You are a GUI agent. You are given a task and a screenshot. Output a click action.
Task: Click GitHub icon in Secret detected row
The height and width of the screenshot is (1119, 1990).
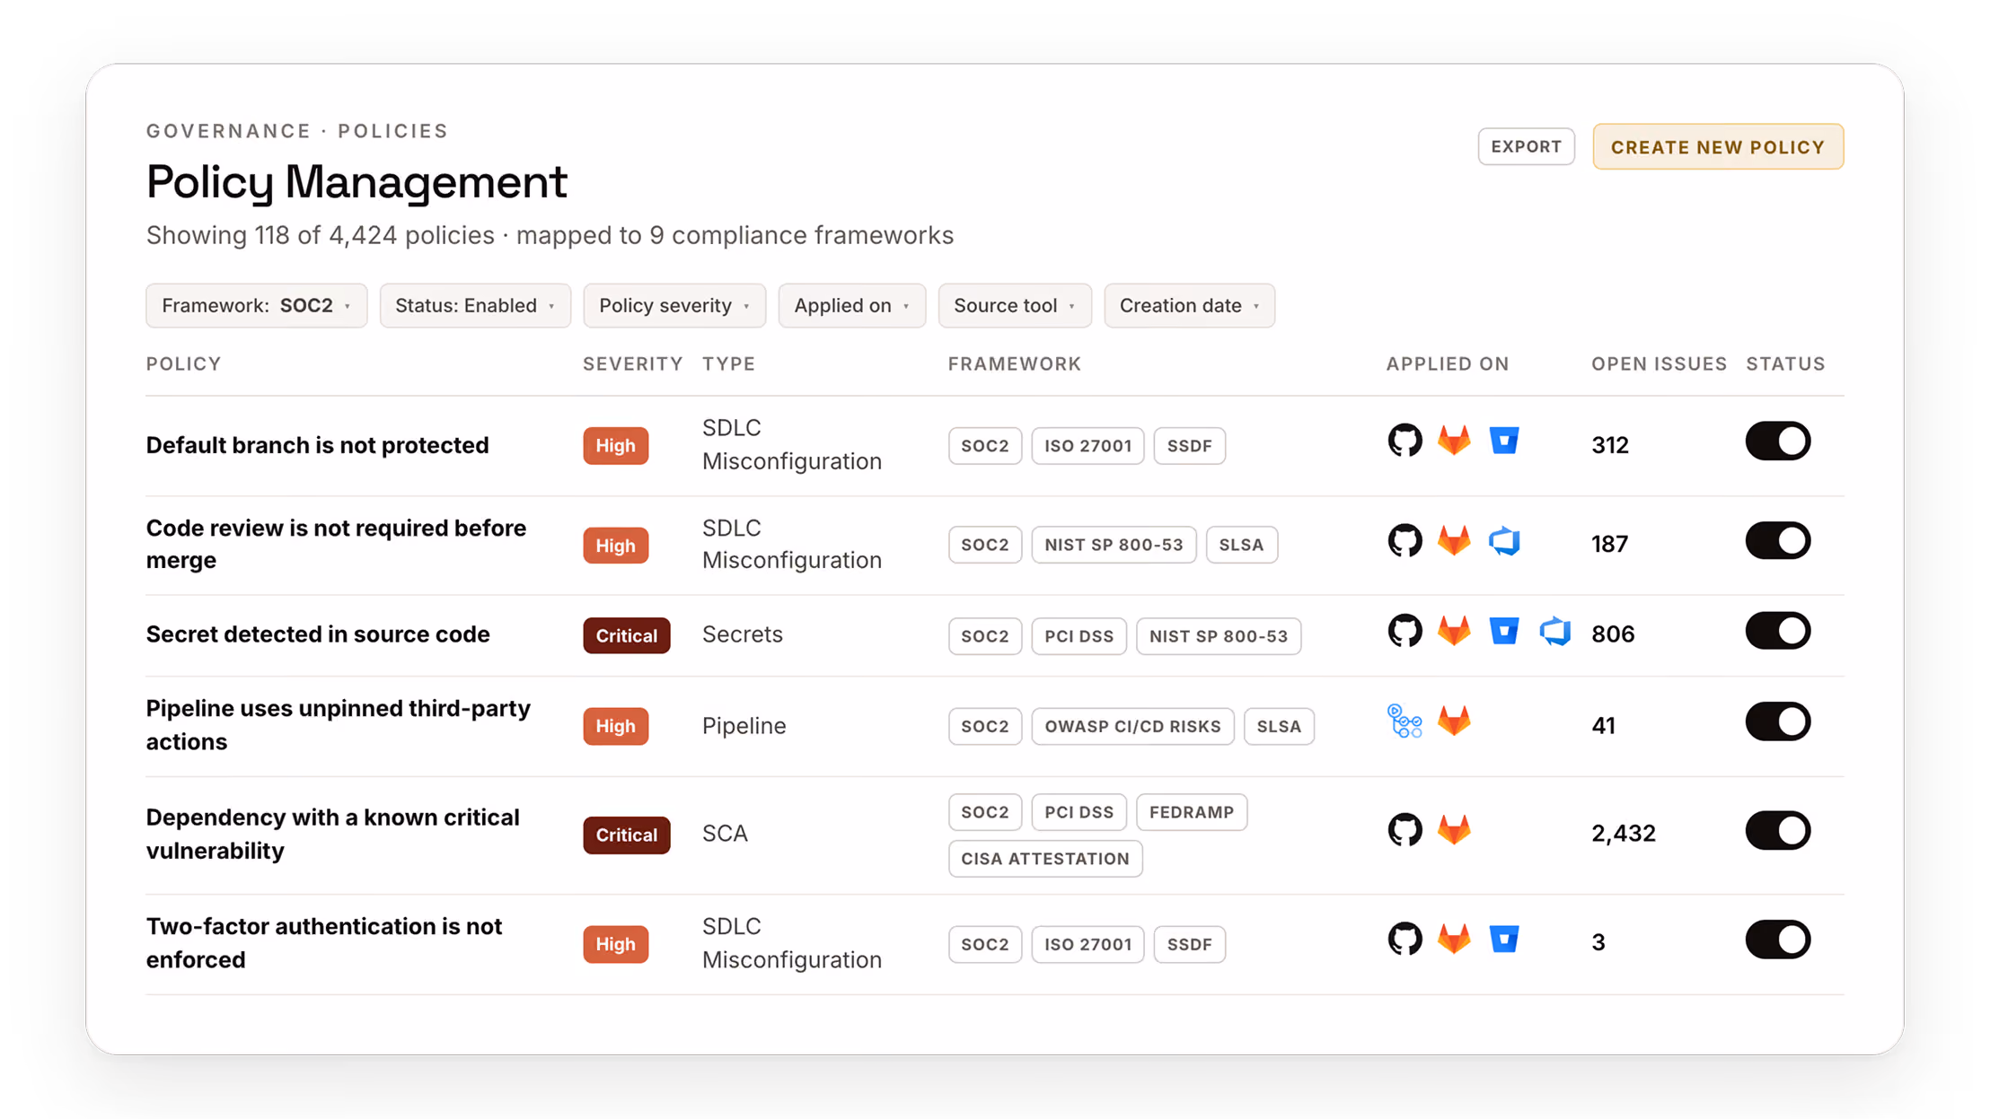click(x=1404, y=631)
